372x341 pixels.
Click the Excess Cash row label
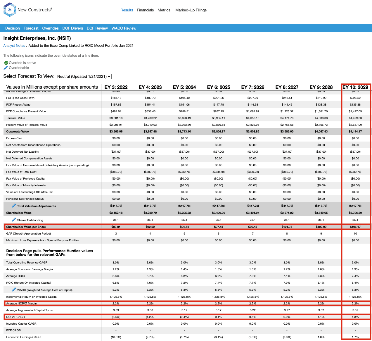click(x=15, y=138)
